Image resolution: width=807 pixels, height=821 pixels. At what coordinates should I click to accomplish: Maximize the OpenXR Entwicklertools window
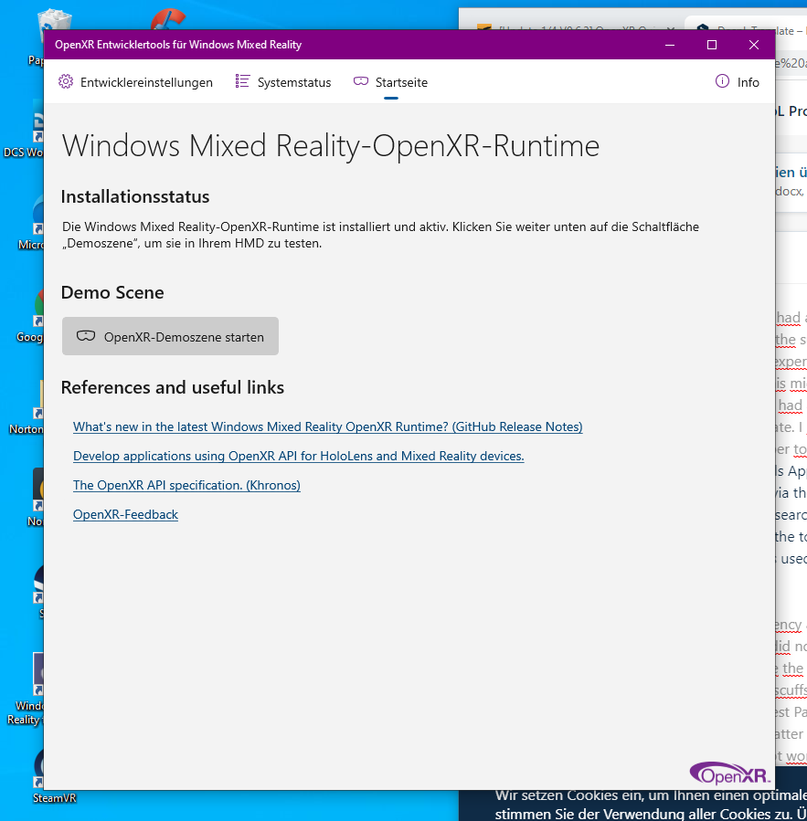(x=712, y=45)
